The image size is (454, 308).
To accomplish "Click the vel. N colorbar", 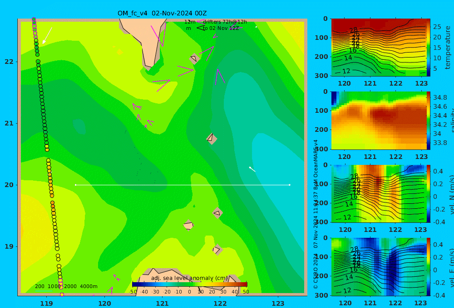I will click(x=429, y=193).
